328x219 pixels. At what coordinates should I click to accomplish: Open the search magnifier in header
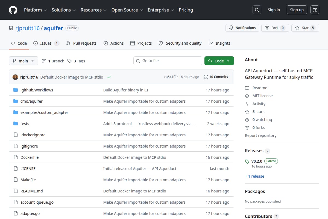tap(257, 10)
